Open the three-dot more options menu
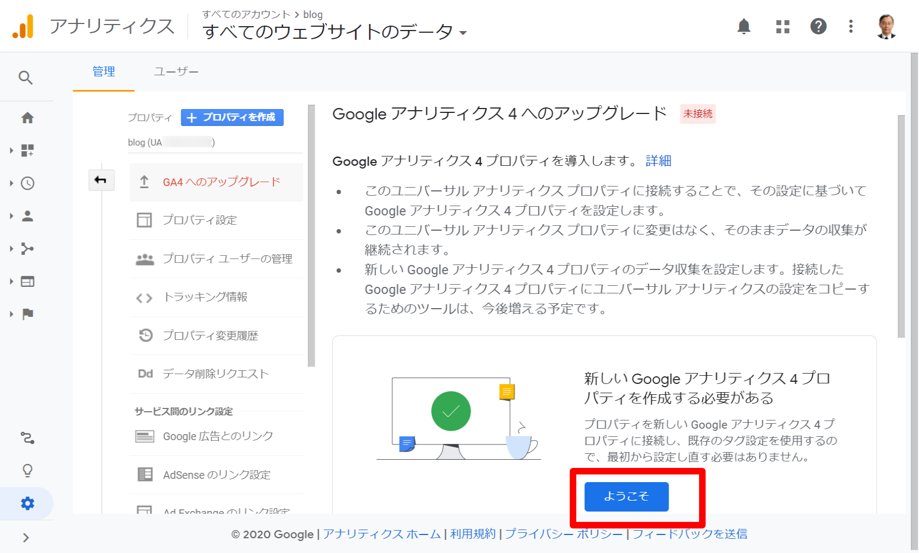 click(x=851, y=26)
